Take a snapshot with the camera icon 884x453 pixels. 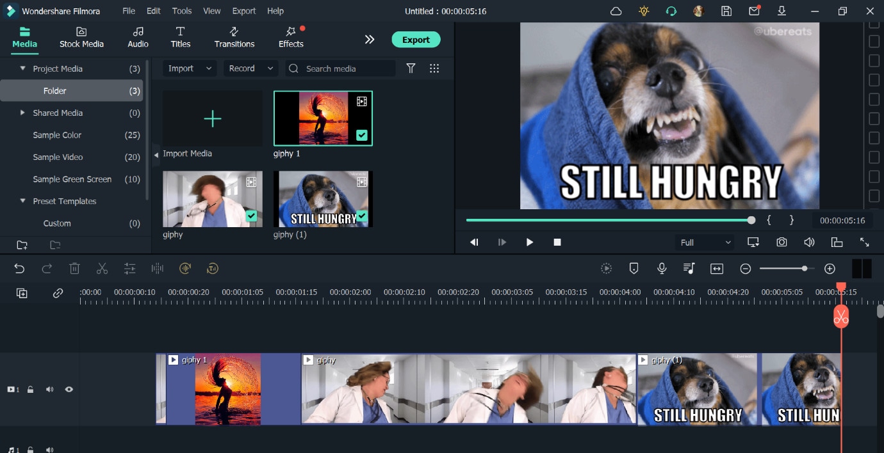[x=782, y=242]
